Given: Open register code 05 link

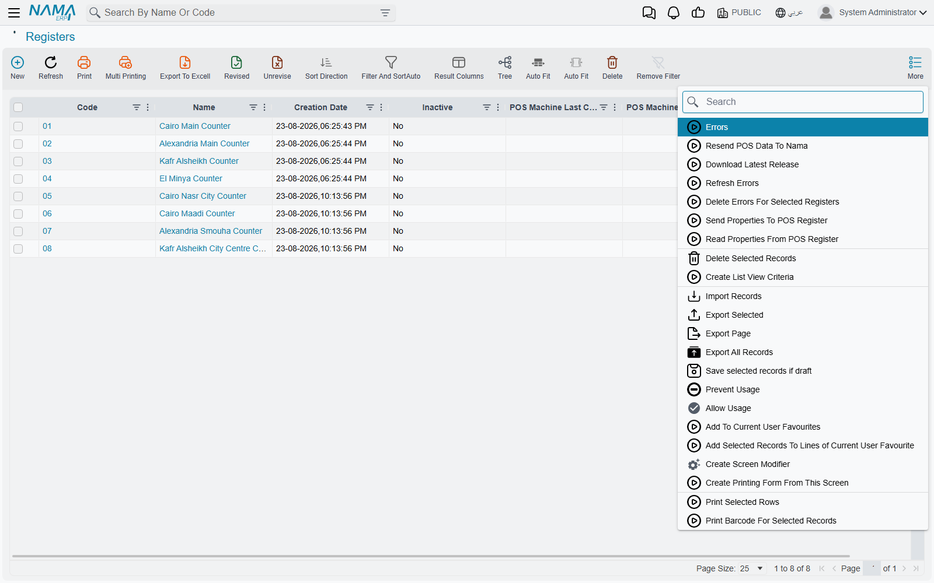Looking at the screenshot, I should 47,196.
